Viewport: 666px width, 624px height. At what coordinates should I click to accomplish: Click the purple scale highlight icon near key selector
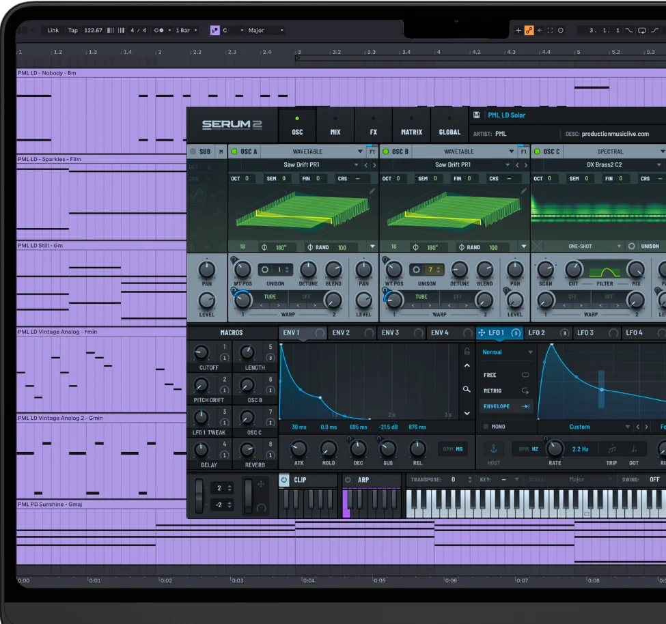click(x=214, y=30)
